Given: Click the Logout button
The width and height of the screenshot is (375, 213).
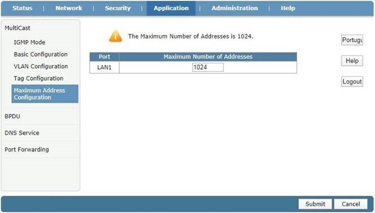Looking at the screenshot, I should (352, 81).
